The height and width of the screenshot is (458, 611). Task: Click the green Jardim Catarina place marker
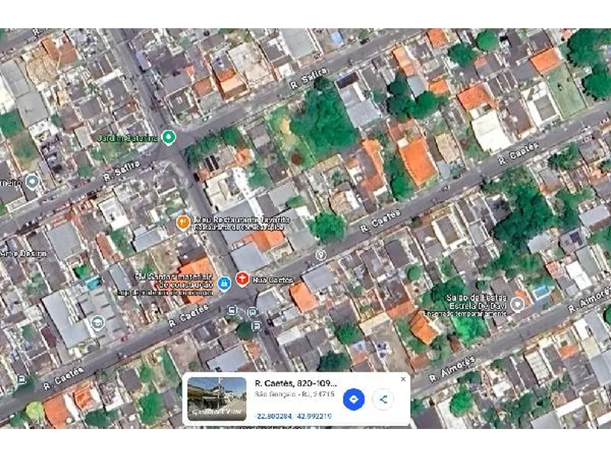(x=167, y=137)
